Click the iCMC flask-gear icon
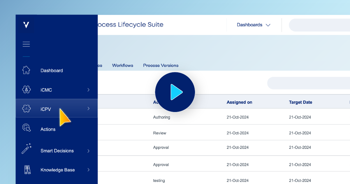Image resolution: width=350 pixels, height=184 pixels. (26, 90)
